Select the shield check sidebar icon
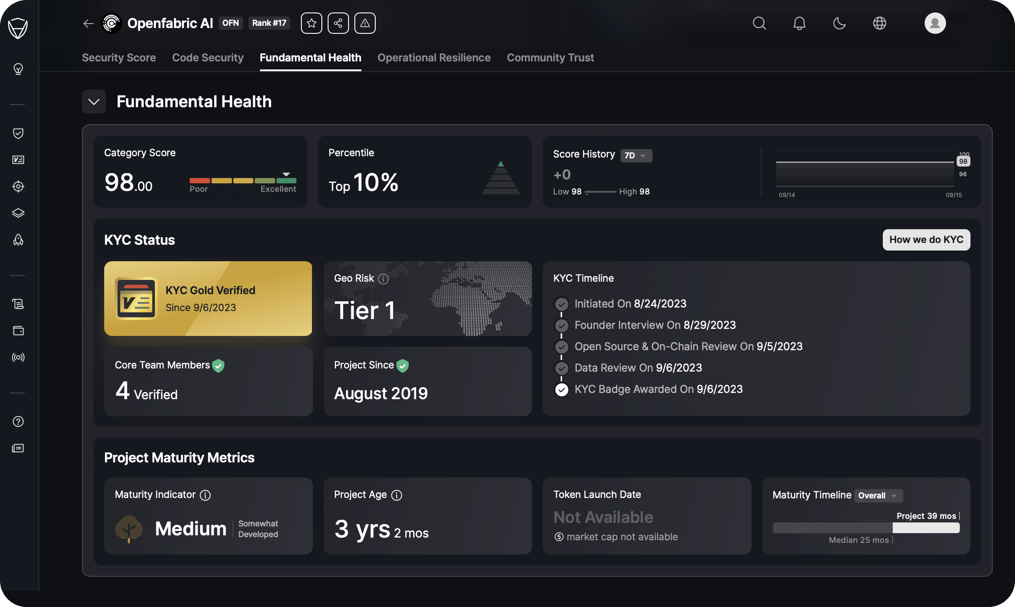1015x607 pixels. point(18,133)
